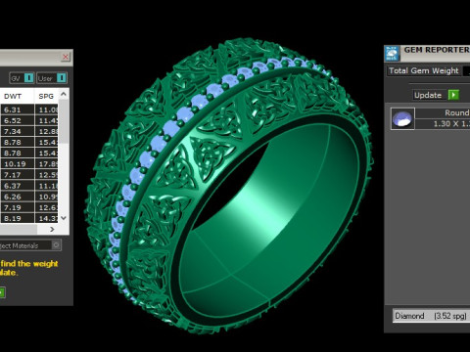Screen dimensions: 470x352
Task: Click the Gem Reporter panel icon
Action: point(392,53)
